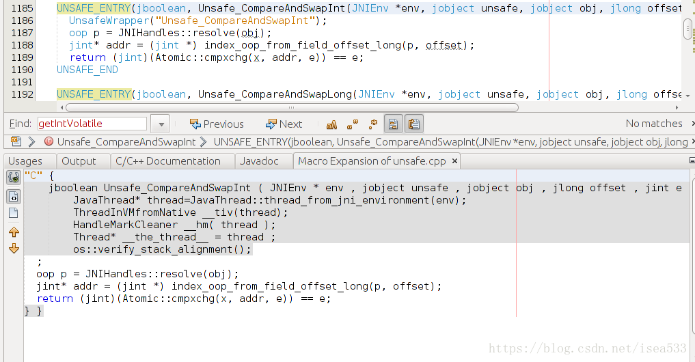695x362 pixels.
Task: Click the right arrow of horizontal scrollbar
Action: pyautogui.click(x=677, y=107)
